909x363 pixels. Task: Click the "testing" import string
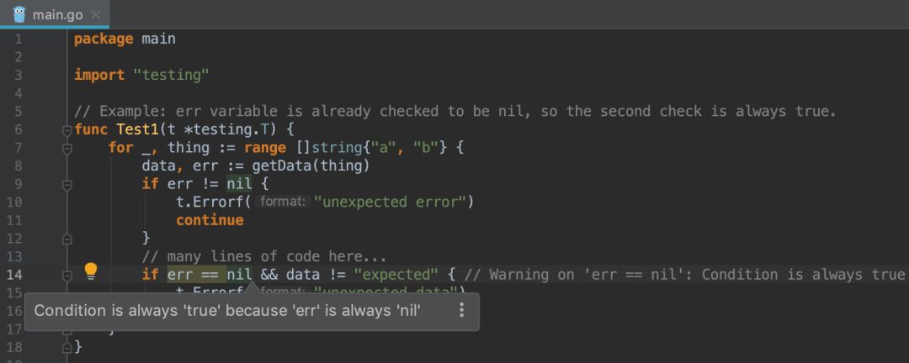pyautogui.click(x=171, y=75)
